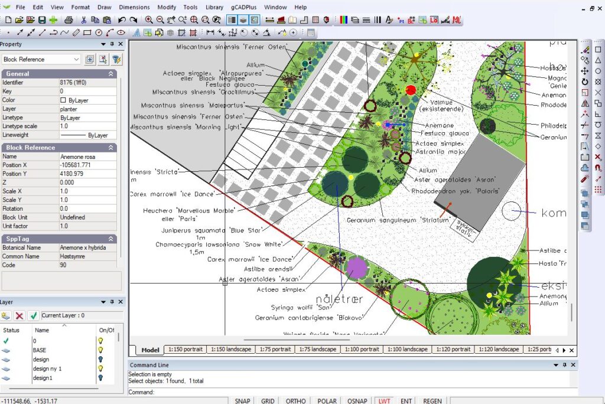
Task: Click the Color ByLayer swatch property
Action: click(63, 100)
